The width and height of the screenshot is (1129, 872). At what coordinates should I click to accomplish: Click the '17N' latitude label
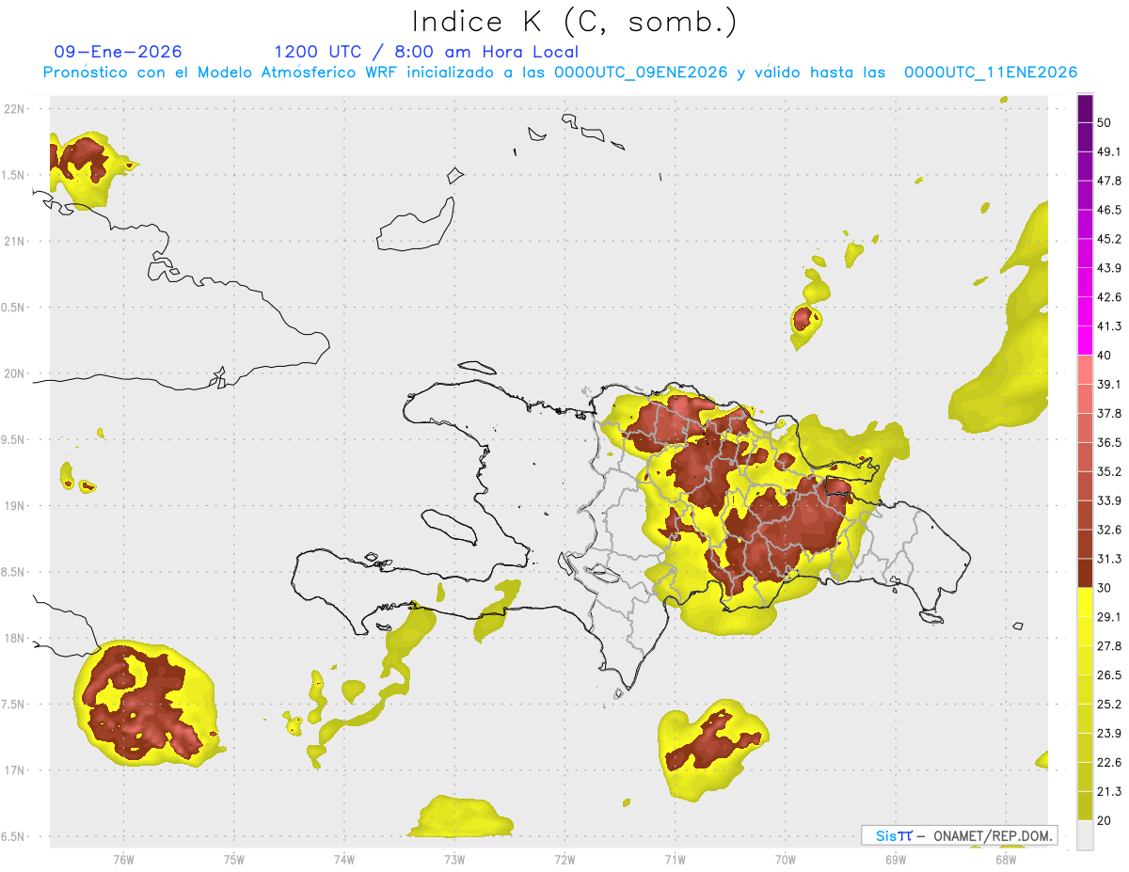click(x=16, y=770)
